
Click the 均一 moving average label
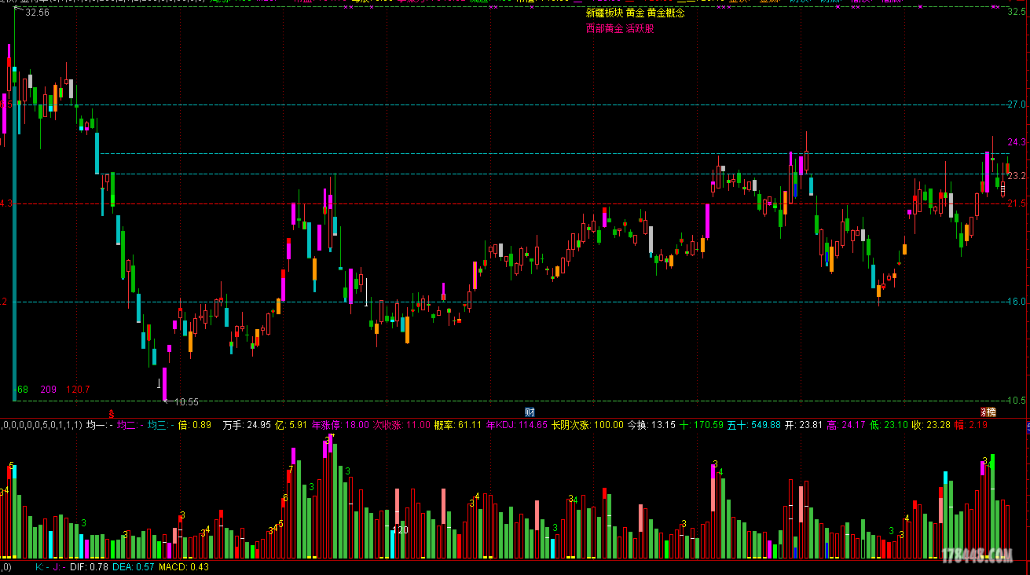click(x=99, y=425)
